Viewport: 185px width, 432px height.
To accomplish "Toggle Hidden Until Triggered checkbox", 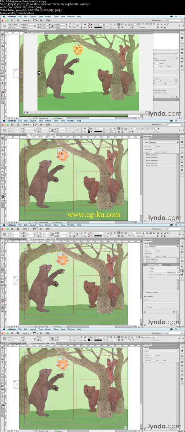I will click(145, 292).
